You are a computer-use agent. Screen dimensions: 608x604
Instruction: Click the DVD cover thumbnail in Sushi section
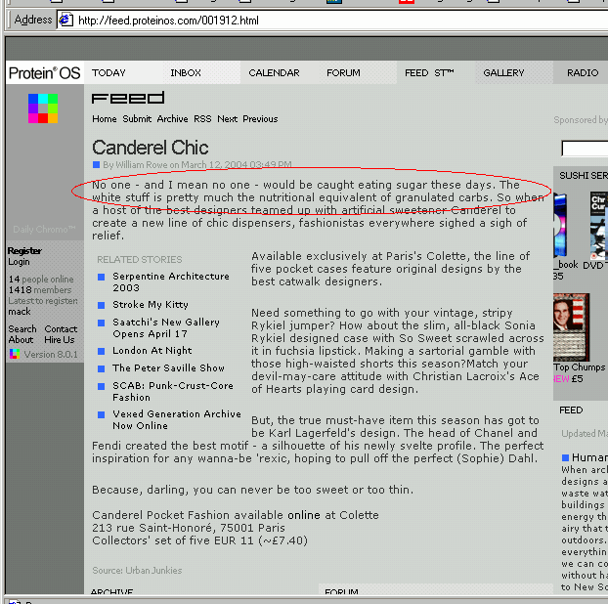(x=598, y=226)
